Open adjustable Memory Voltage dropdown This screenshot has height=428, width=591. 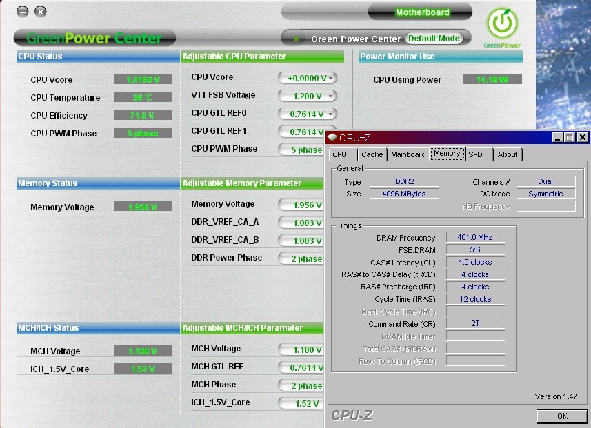coord(301,205)
